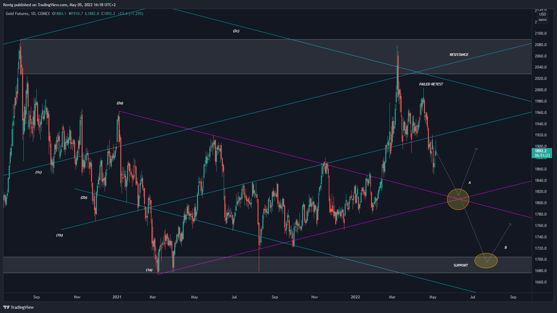Click the 1900.0 price axis label
This screenshot has height=313, width=557.
pos(540,146)
